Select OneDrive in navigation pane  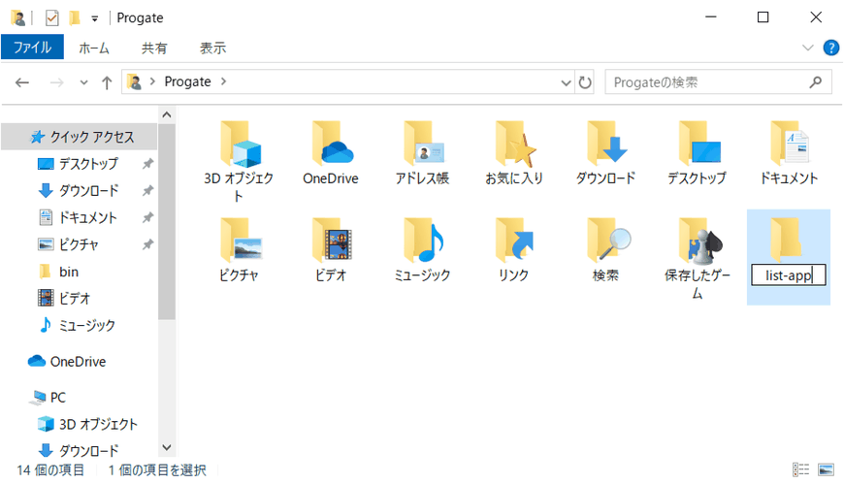tap(80, 361)
